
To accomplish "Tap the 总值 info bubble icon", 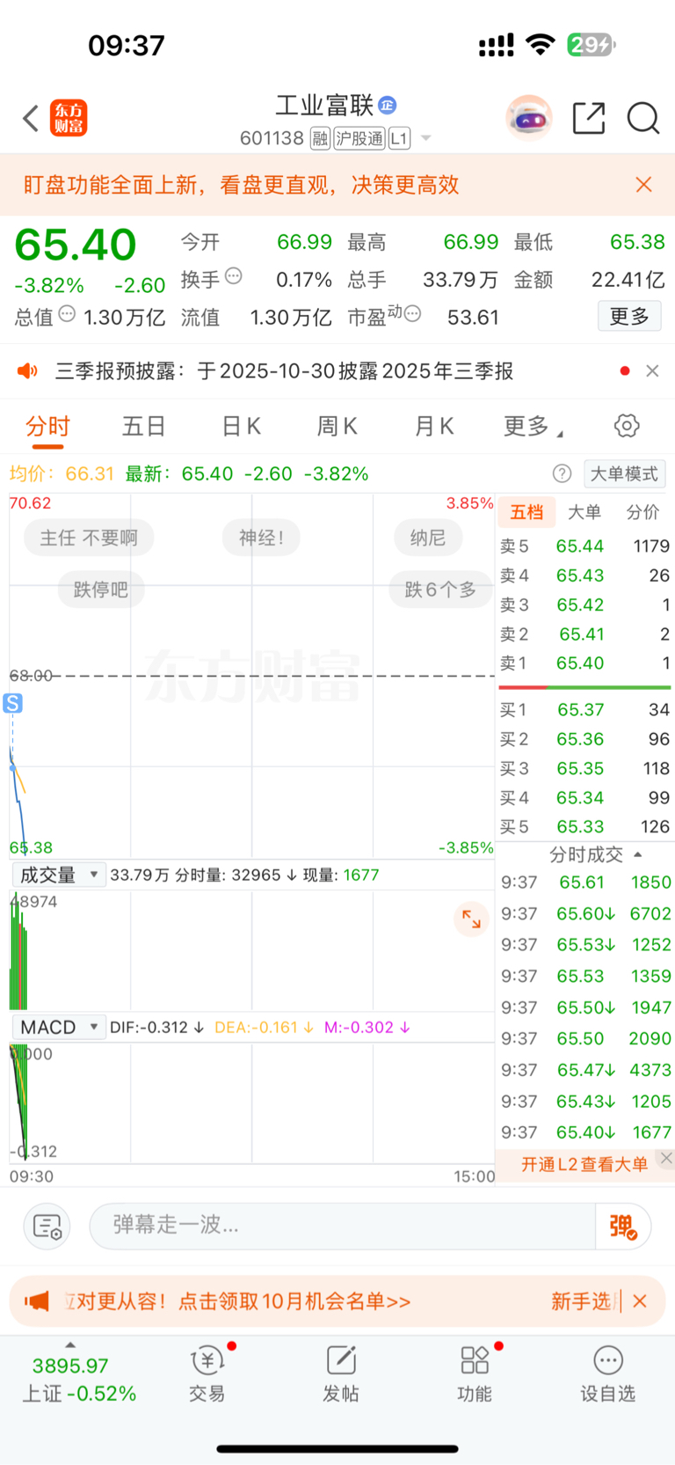I will tap(67, 314).
